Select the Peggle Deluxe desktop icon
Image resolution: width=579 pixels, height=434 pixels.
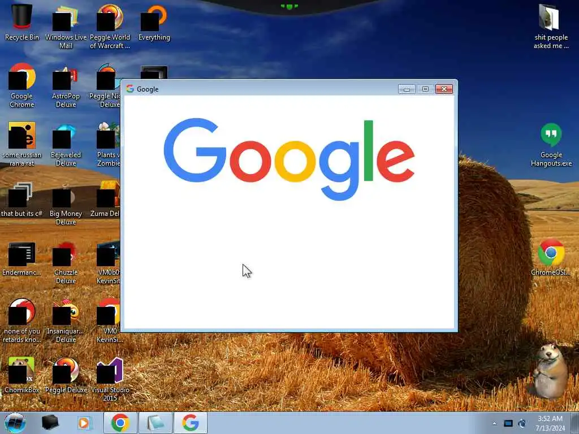[66, 375]
